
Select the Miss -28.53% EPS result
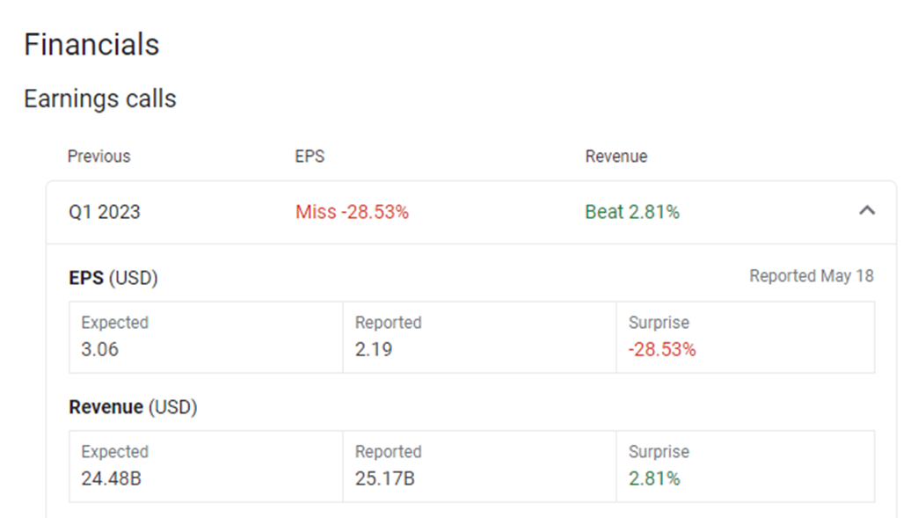(x=352, y=212)
